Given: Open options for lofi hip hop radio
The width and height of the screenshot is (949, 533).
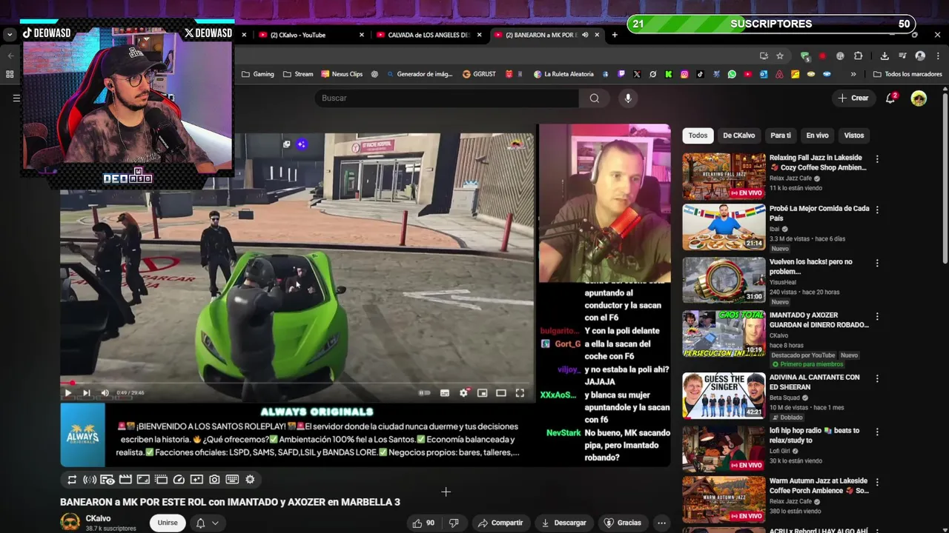Looking at the screenshot, I should point(877,432).
